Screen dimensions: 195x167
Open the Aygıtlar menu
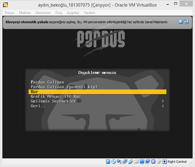tap(73, 13)
